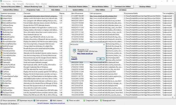Open the Правка menu
This screenshot has width=176, height=105.
(8, 4)
